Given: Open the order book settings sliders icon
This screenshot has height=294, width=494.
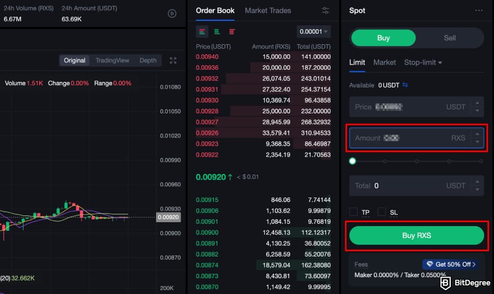Looking at the screenshot, I should pyautogui.click(x=326, y=11).
